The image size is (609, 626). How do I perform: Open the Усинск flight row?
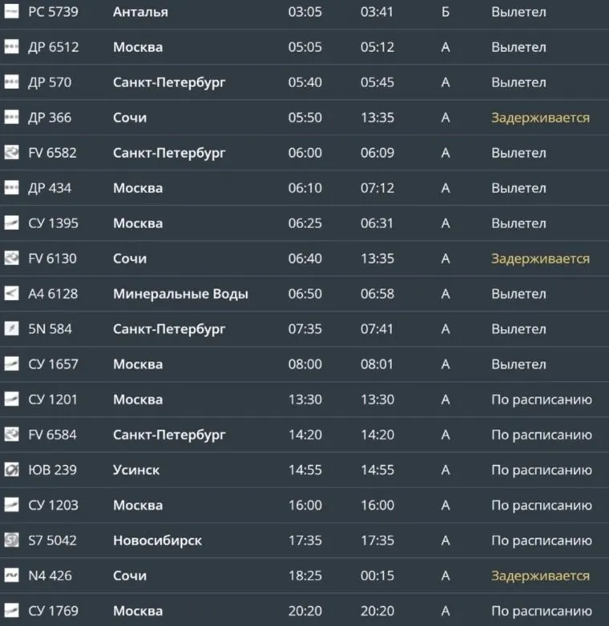click(136, 470)
